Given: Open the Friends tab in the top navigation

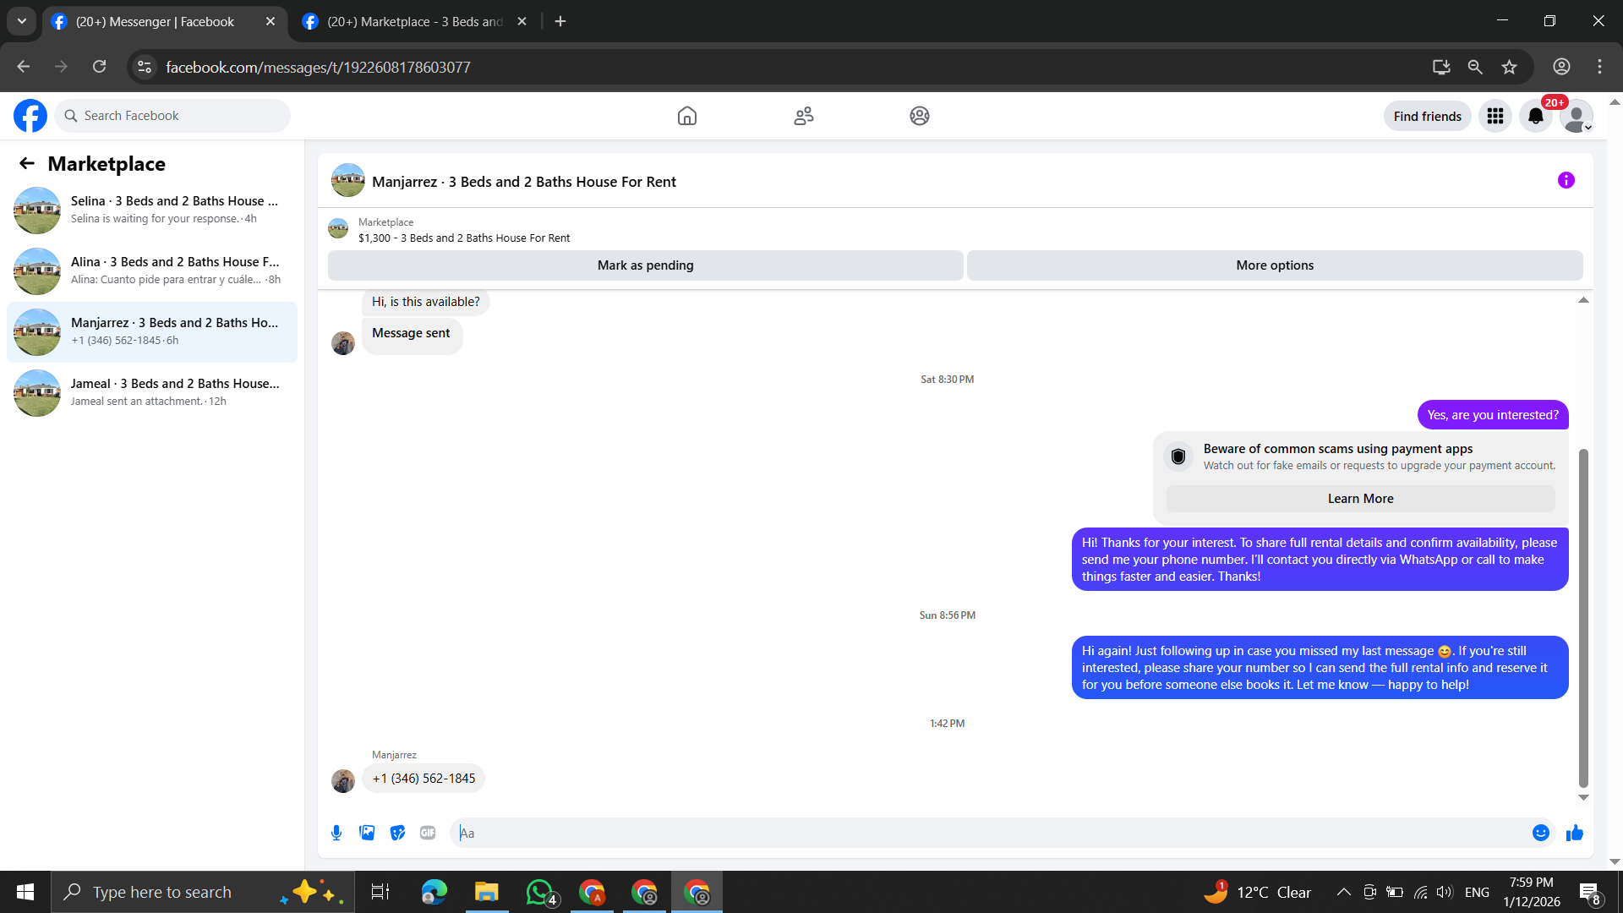Looking at the screenshot, I should pyautogui.click(x=803, y=116).
